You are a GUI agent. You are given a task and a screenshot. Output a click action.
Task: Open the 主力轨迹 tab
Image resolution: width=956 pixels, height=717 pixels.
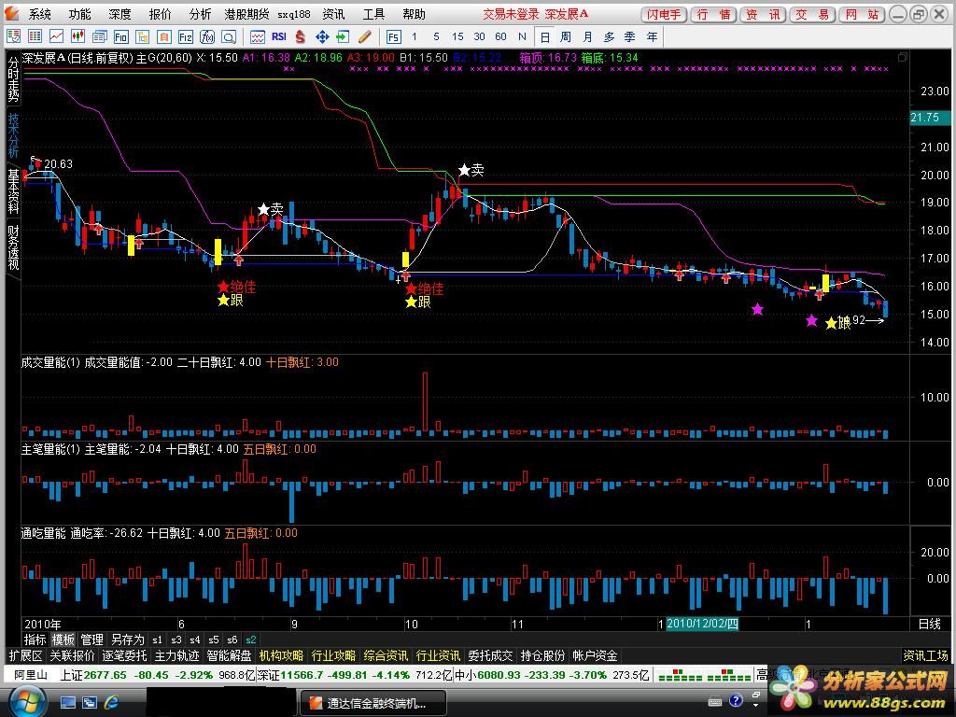point(176,655)
